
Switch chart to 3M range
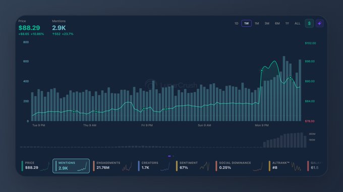[x=267, y=23]
